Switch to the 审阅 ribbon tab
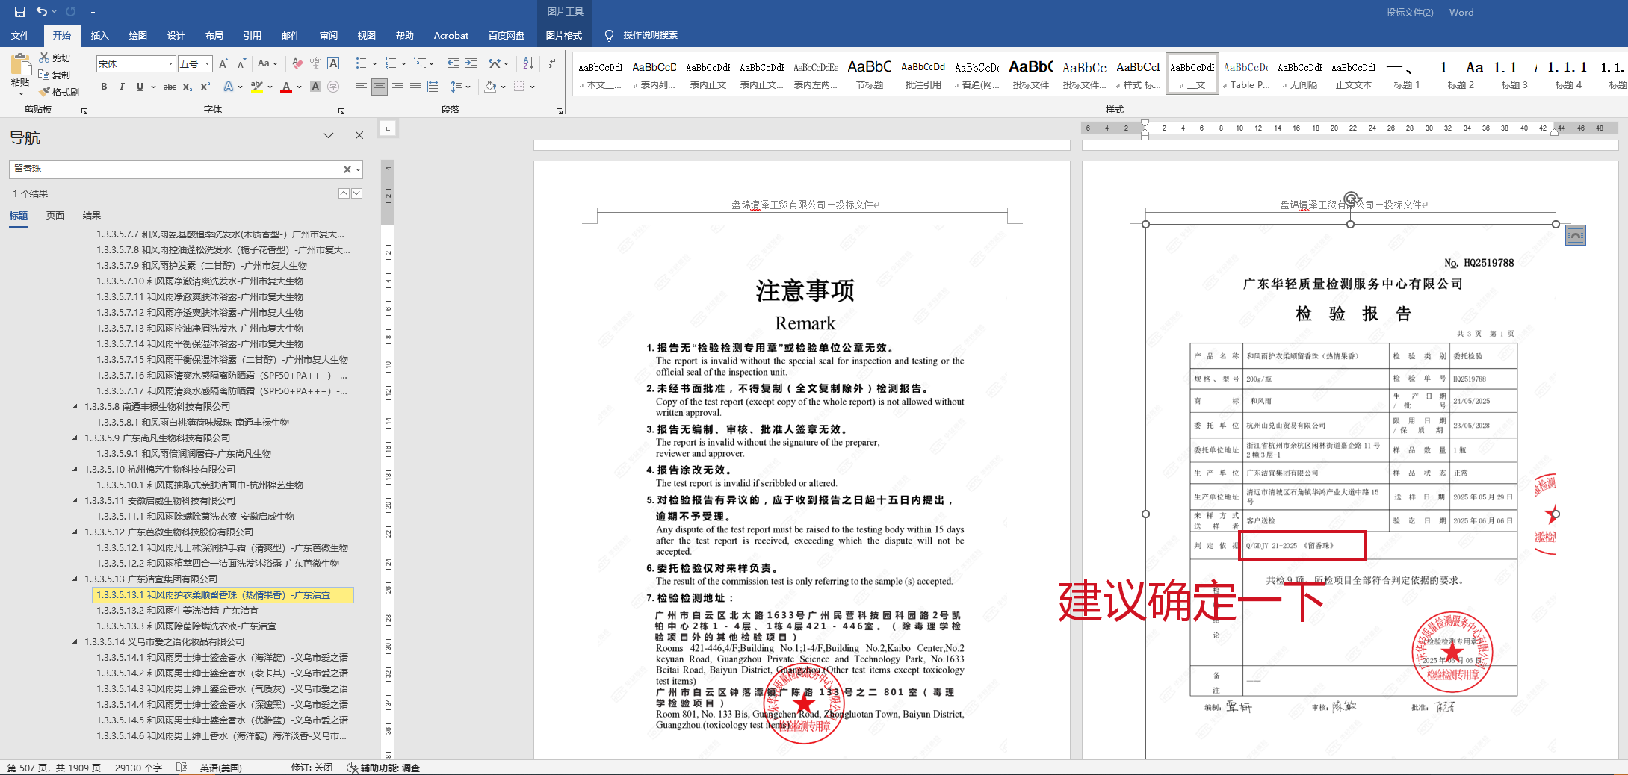Image resolution: width=1628 pixels, height=775 pixels. click(329, 35)
